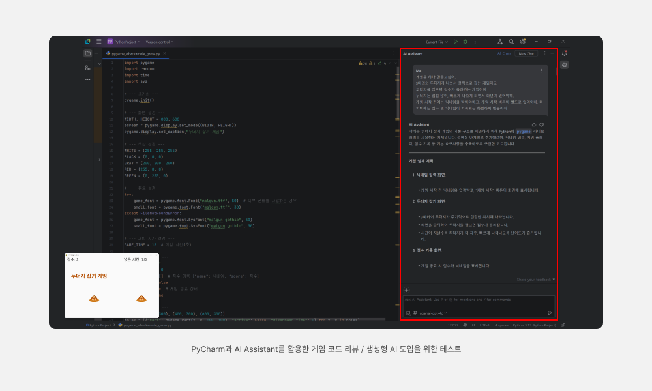Click the New Chat button
652x391 pixels.
click(526, 53)
